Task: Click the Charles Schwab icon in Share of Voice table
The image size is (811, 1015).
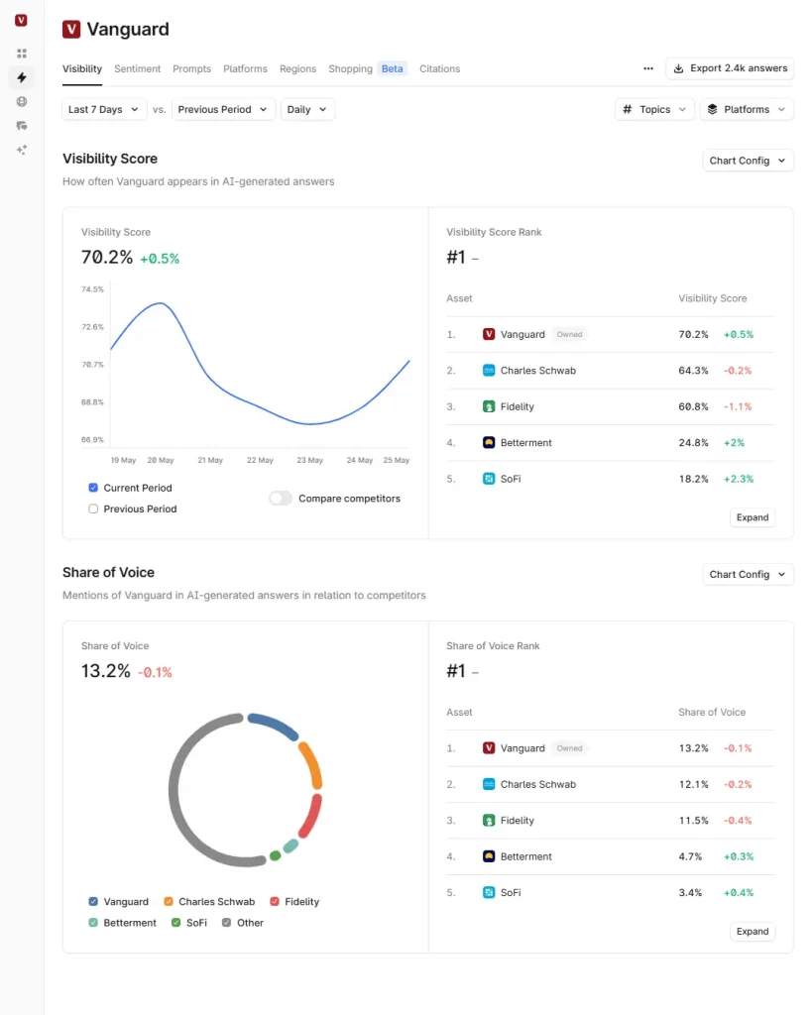Action: 489,785
